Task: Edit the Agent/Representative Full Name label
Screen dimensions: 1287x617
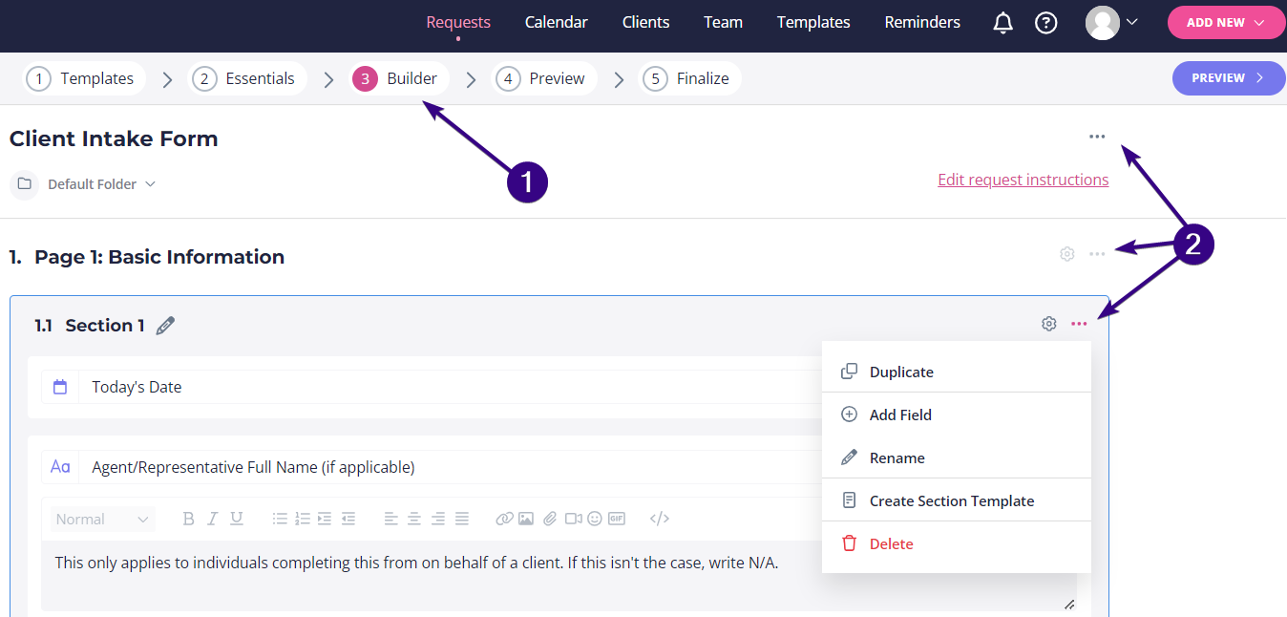Action: (253, 467)
